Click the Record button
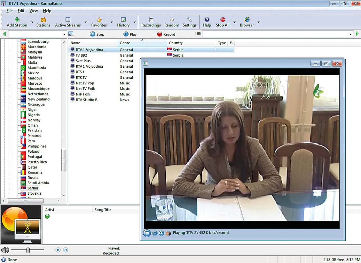Viewport: 361px width, 263px height. pyautogui.click(x=166, y=34)
